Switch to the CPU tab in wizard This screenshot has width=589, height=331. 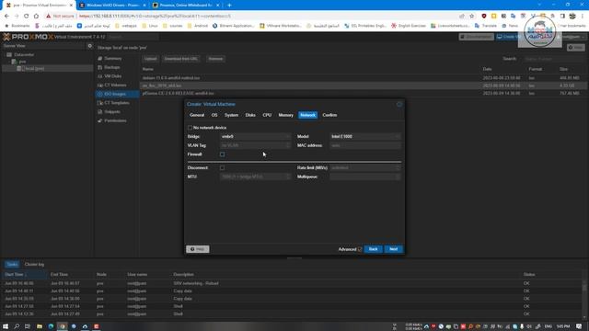click(267, 115)
